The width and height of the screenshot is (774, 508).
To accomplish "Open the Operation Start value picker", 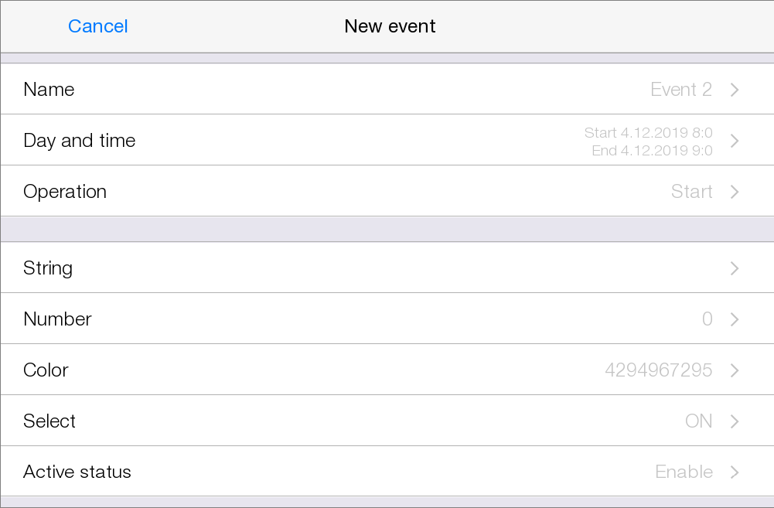I will coord(691,192).
